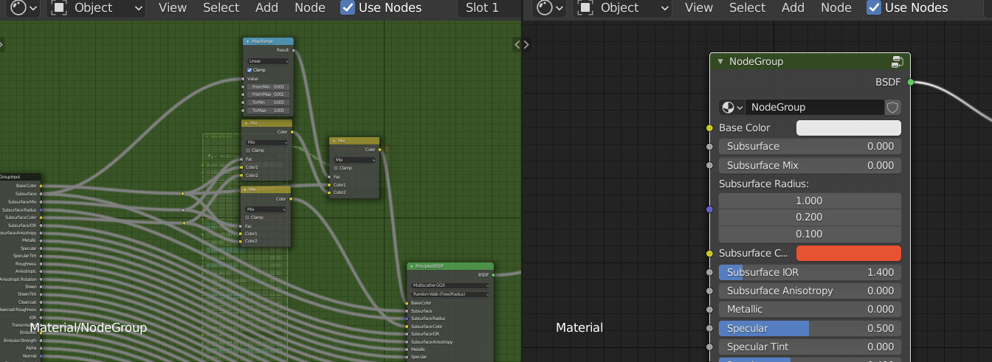992x362 pixels.
Task: Open blend type dropdown on rightmost Mix node
Action: pyautogui.click(x=355, y=159)
